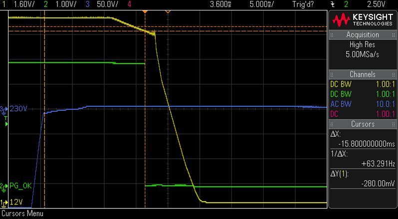Click the orange trigger time reference triangle

[x=145, y=11]
